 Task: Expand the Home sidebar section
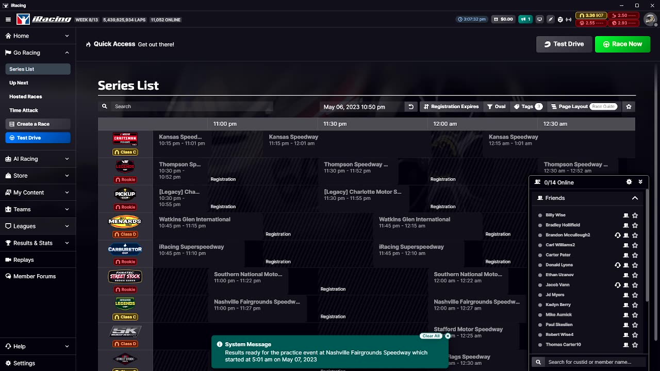(38, 36)
